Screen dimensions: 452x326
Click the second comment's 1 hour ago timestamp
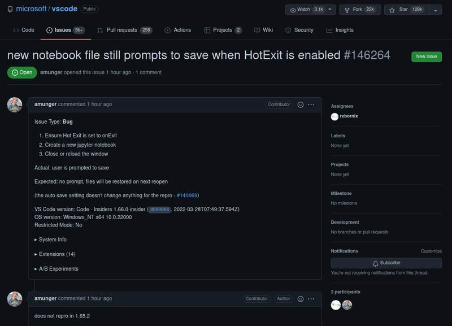pos(99,299)
